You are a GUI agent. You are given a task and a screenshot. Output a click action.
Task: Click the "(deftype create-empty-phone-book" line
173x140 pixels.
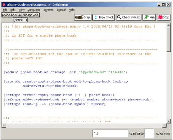pyautogui.click(x=59, y=95)
